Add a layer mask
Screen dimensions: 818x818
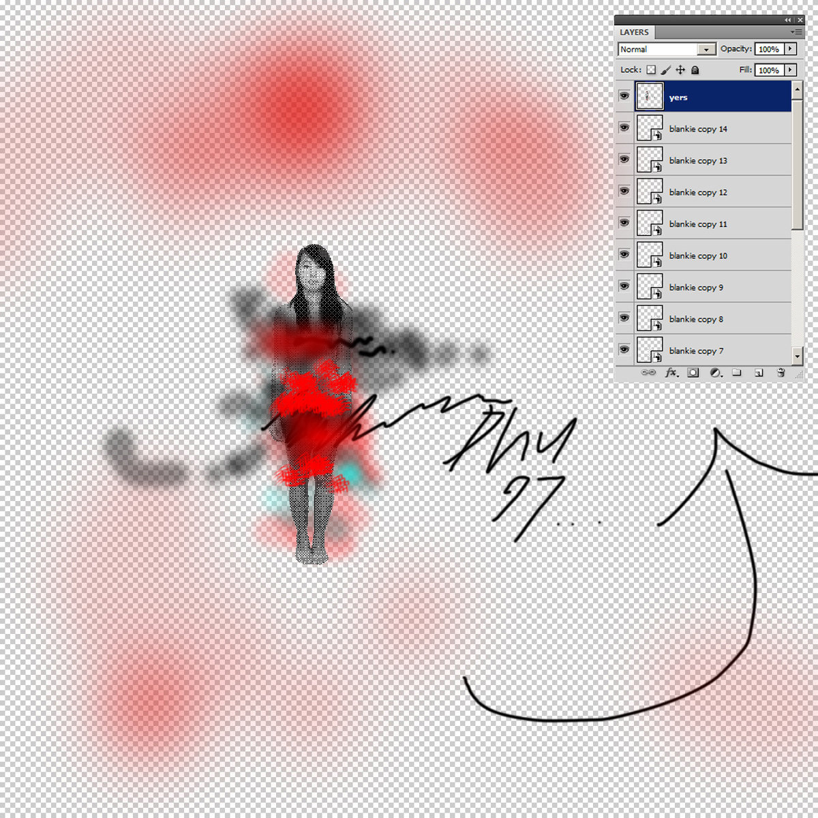693,373
